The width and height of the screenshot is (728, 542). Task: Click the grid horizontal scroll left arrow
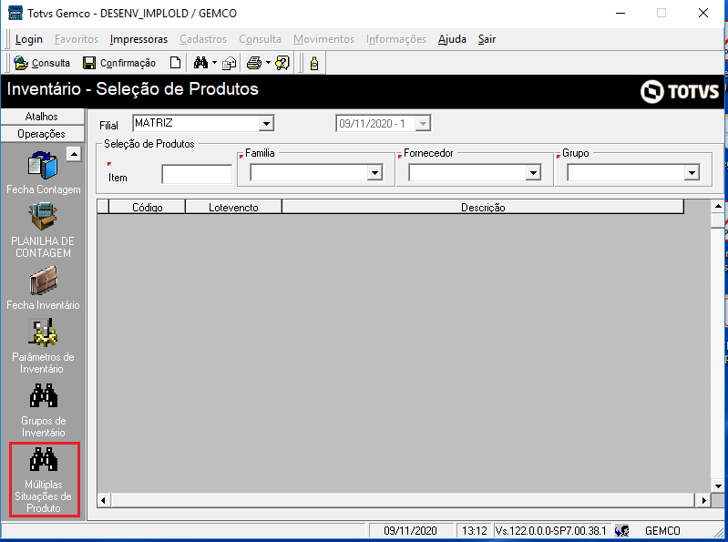pyautogui.click(x=104, y=500)
